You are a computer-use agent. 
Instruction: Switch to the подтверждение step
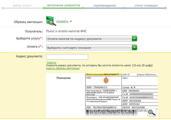pyautogui.click(x=104, y=5)
